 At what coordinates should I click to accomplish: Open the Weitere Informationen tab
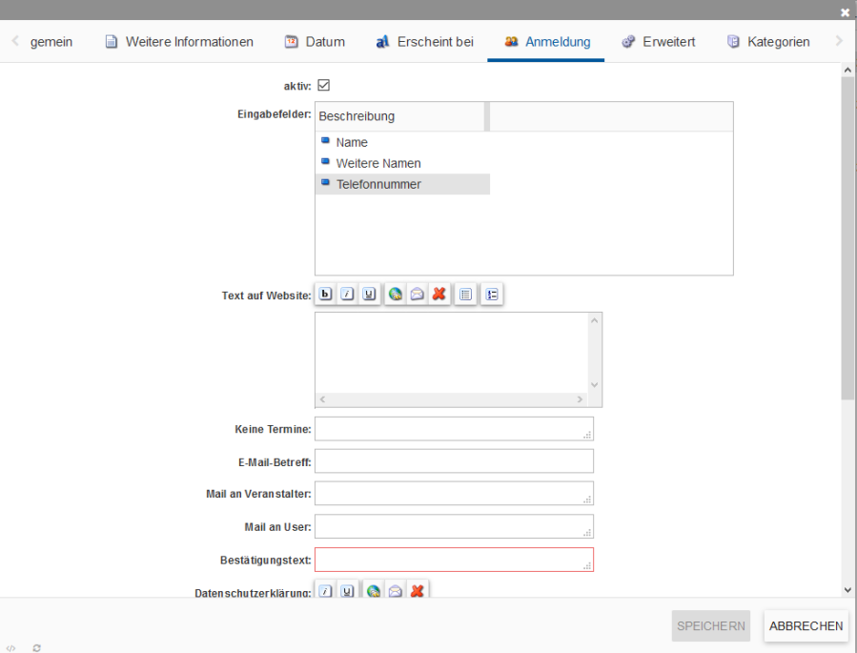[x=179, y=42]
